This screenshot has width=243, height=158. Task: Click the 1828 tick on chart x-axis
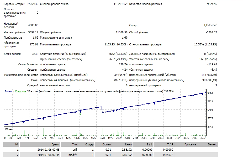[102, 138]
